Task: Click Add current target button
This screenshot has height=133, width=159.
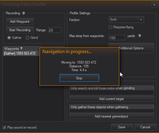Action: tap(112, 99)
